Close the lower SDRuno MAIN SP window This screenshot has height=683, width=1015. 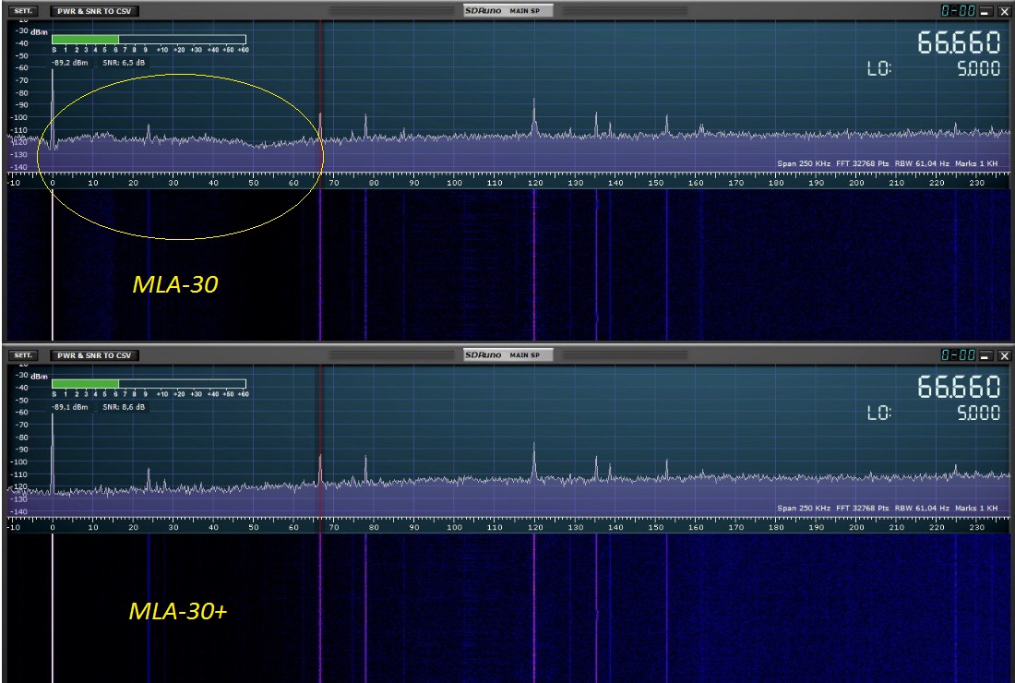point(1004,356)
